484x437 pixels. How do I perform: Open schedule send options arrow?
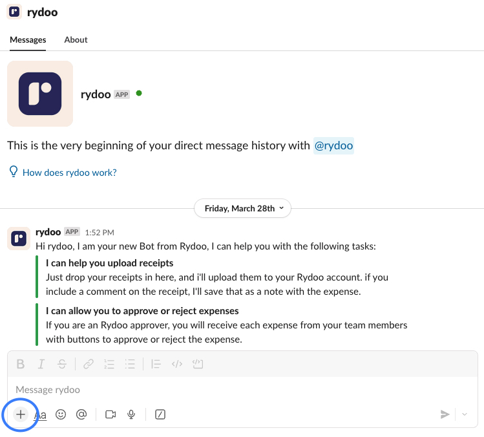click(x=465, y=414)
